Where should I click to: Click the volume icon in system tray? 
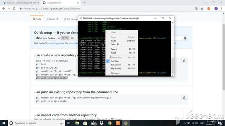click(197, 123)
